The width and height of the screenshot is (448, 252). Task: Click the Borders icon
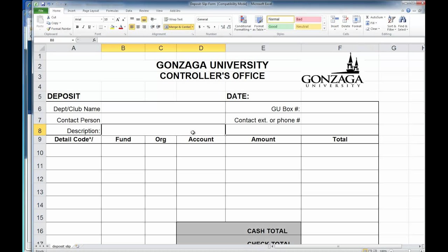pyautogui.click(x=101, y=27)
